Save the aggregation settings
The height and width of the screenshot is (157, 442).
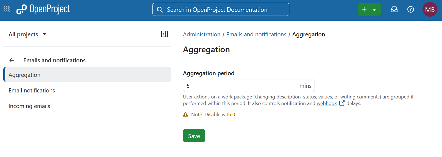click(x=194, y=136)
